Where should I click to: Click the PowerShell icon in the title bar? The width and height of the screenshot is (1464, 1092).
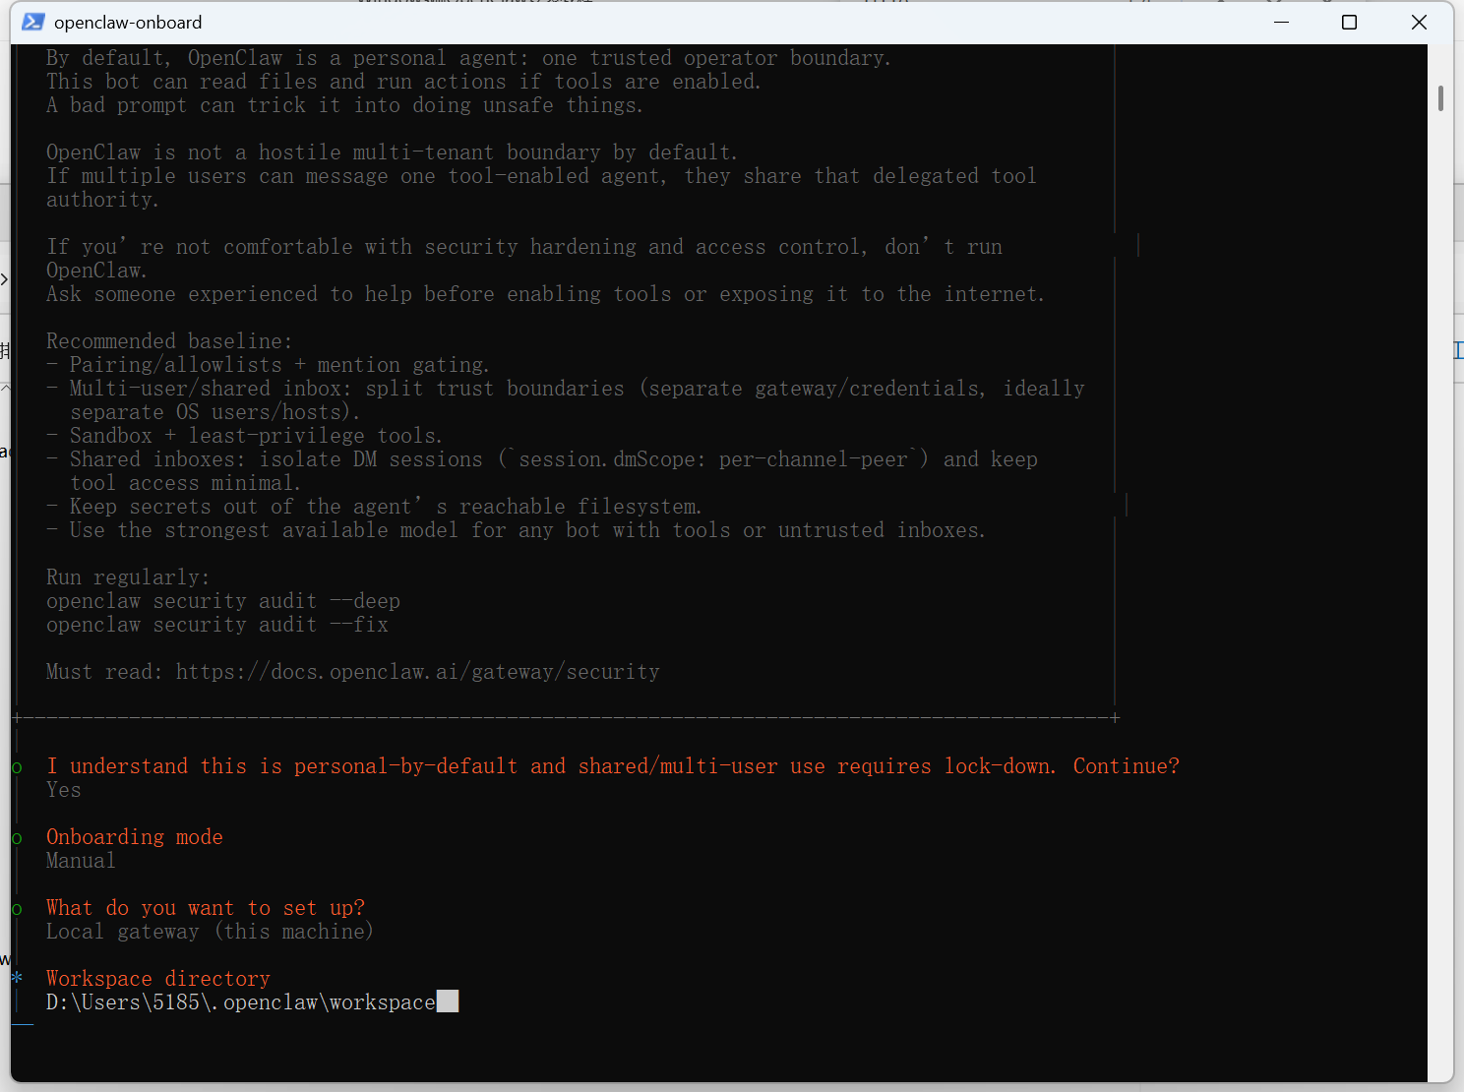point(33,22)
